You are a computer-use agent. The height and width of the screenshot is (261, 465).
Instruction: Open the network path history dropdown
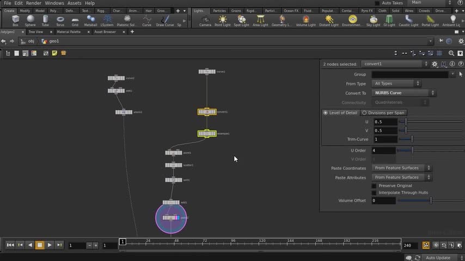(x=431, y=41)
